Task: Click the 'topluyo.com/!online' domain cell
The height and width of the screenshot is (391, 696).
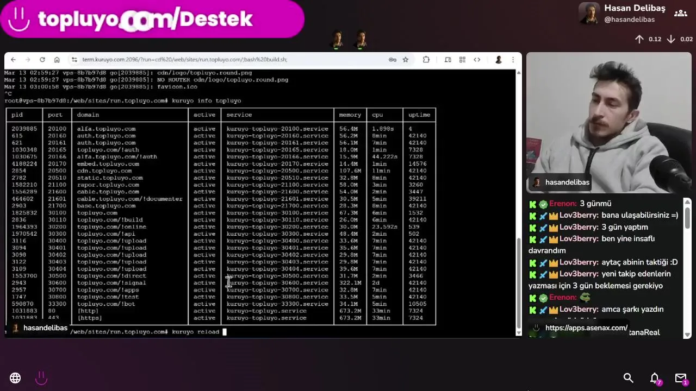Action: pyautogui.click(x=111, y=226)
